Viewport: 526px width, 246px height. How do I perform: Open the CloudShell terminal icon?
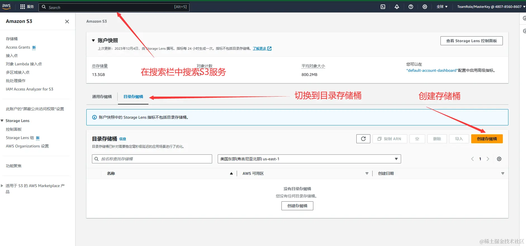coord(383,7)
